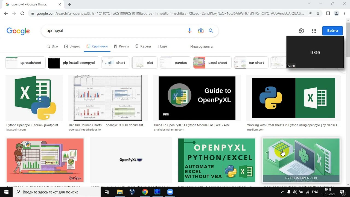Image resolution: width=350 pixels, height=197 pixels.
Task: Share this page icon in address bar
Action: point(310,13)
